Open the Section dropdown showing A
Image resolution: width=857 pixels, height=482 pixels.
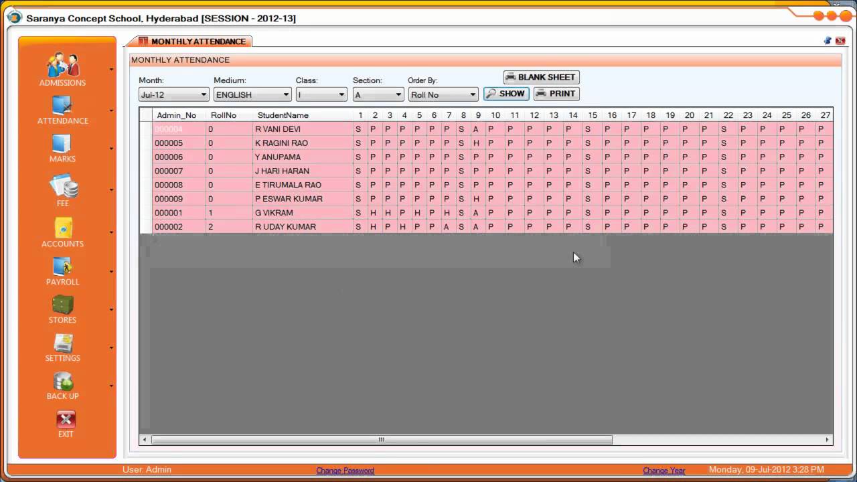pyautogui.click(x=378, y=94)
